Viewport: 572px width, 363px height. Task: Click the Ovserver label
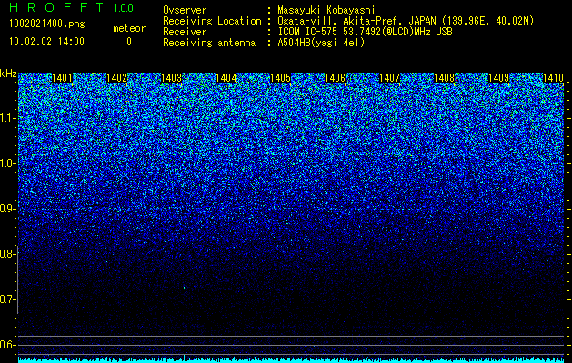click(185, 10)
